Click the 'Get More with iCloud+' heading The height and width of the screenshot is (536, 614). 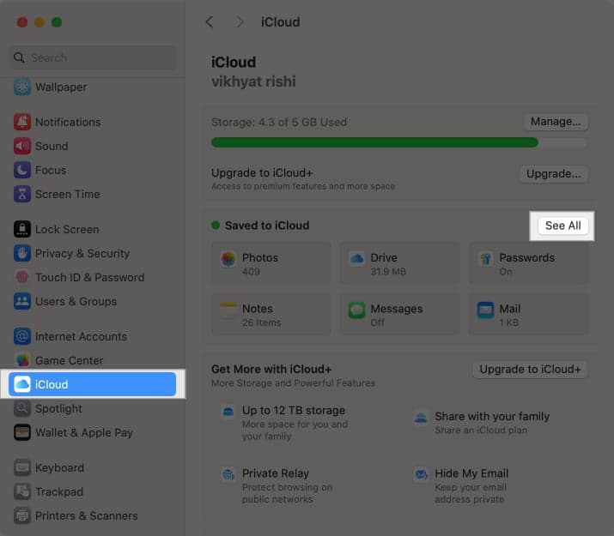pos(271,369)
